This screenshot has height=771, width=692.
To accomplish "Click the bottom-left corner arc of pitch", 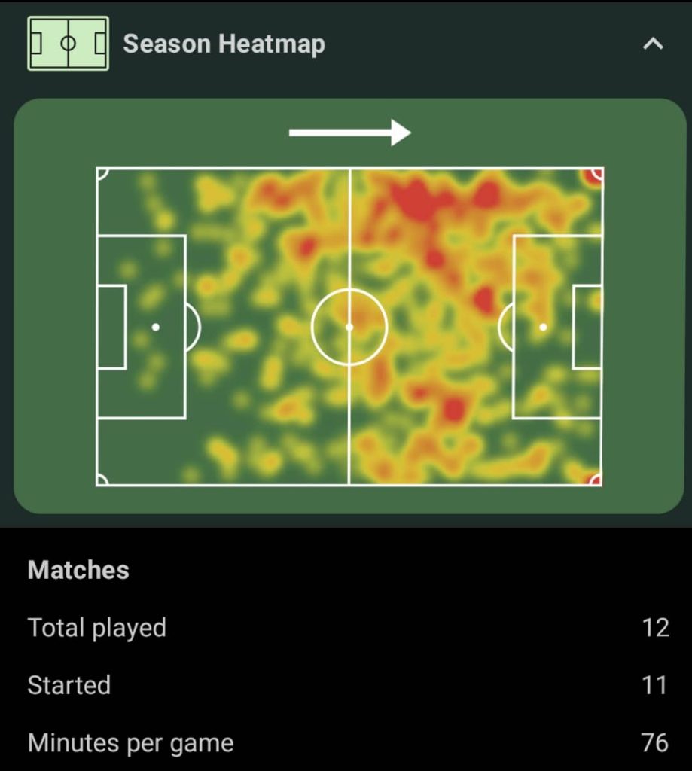I will 102,480.
